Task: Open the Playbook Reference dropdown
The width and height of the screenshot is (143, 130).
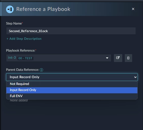Action: 59,58
